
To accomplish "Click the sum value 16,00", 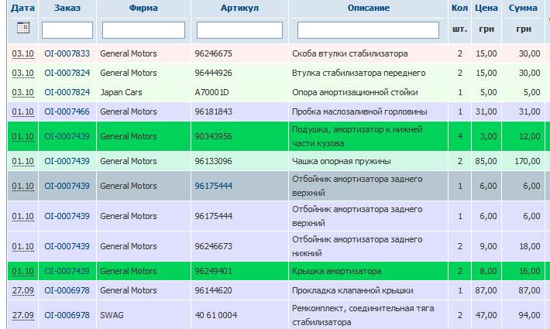I will tap(529, 271).
